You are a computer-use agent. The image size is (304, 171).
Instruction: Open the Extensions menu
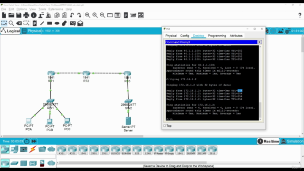56,9
